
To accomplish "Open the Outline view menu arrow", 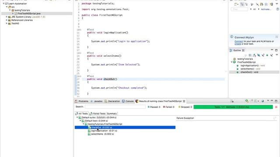I will coord(277,55).
